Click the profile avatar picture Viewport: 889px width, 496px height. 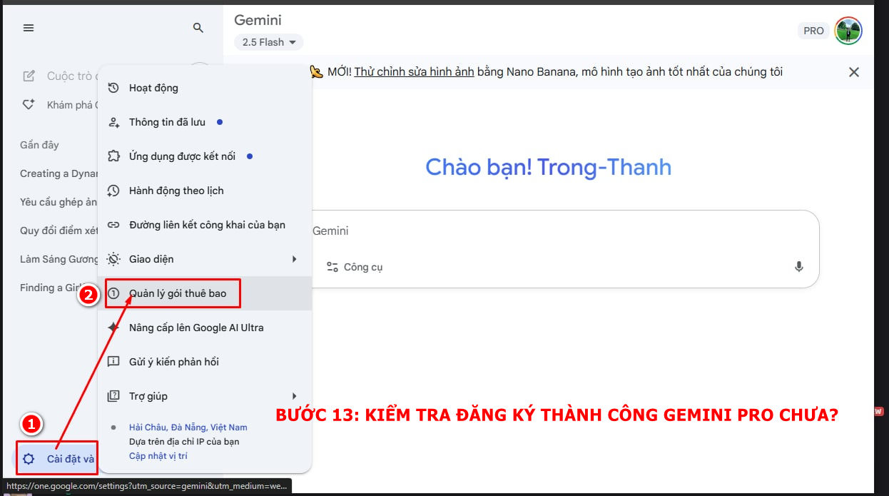tap(848, 31)
